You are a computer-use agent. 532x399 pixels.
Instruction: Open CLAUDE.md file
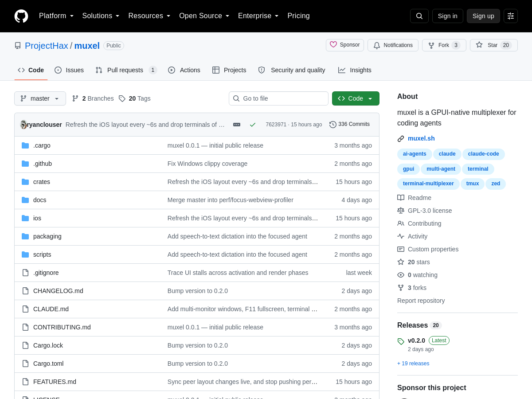click(51, 309)
